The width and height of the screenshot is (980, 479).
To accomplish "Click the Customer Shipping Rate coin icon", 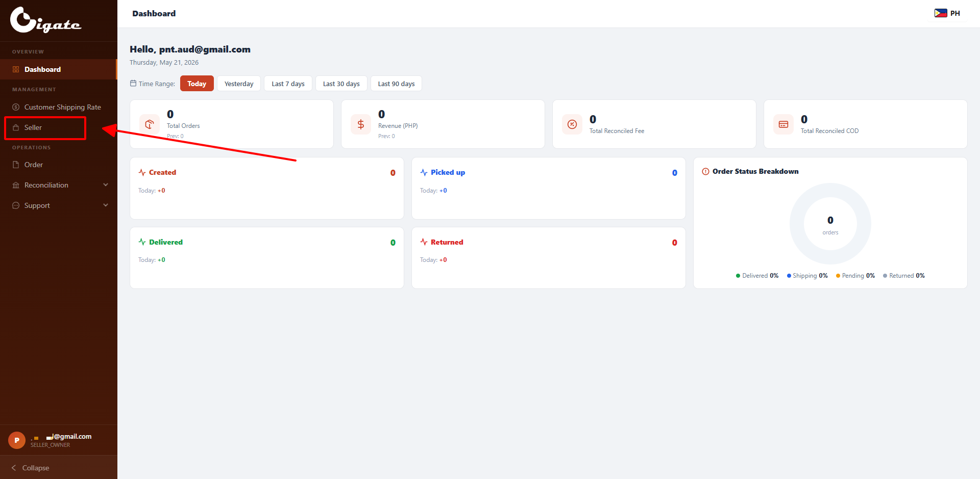I will (x=16, y=107).
